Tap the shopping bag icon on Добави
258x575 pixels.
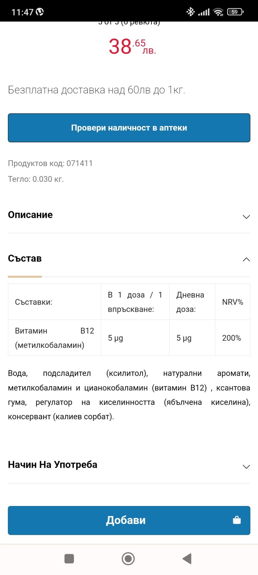point(237,520)
